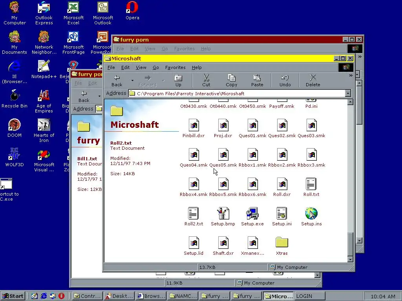
Task: Open Outlook Express desktop icon
Action: [x=44, y=13]
